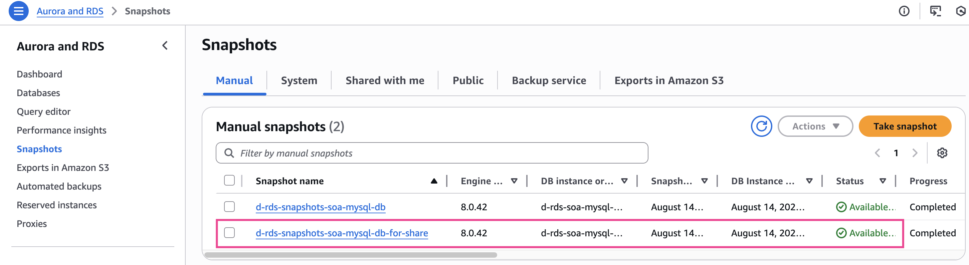Open the d-rds-snapshots-soa-mysql-db-for-share snapshot link
Viewport: 969px width, 265px height.
342,233
